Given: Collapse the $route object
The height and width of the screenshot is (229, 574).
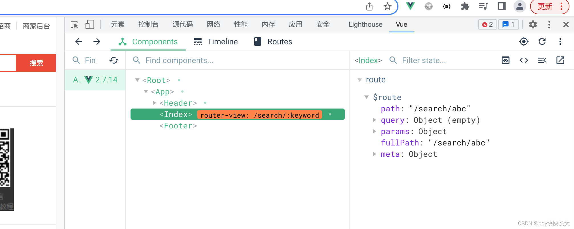Looking at the screenshot, I should pyautogui.click(x=367, y=97).
